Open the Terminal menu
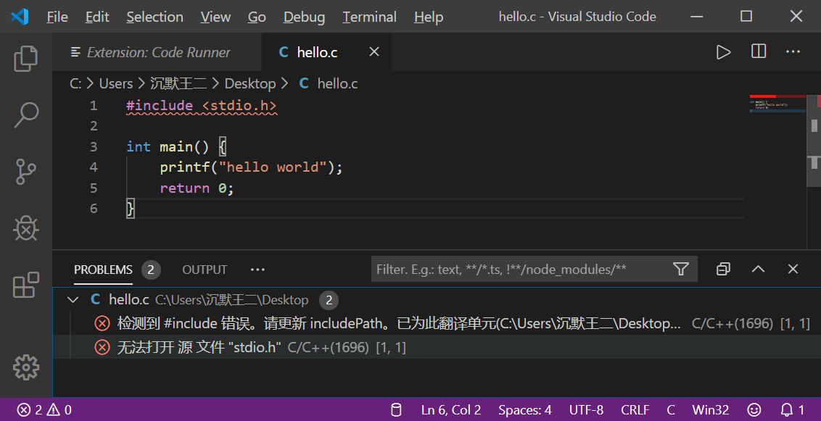821x421 pixels. click(369, 17)
